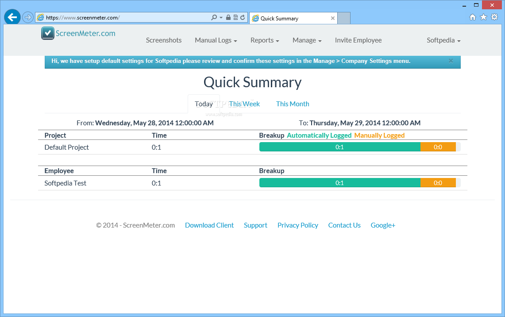Open the Download Client footer link
This screenshot has height=317, width=505.
pos(209,225)
